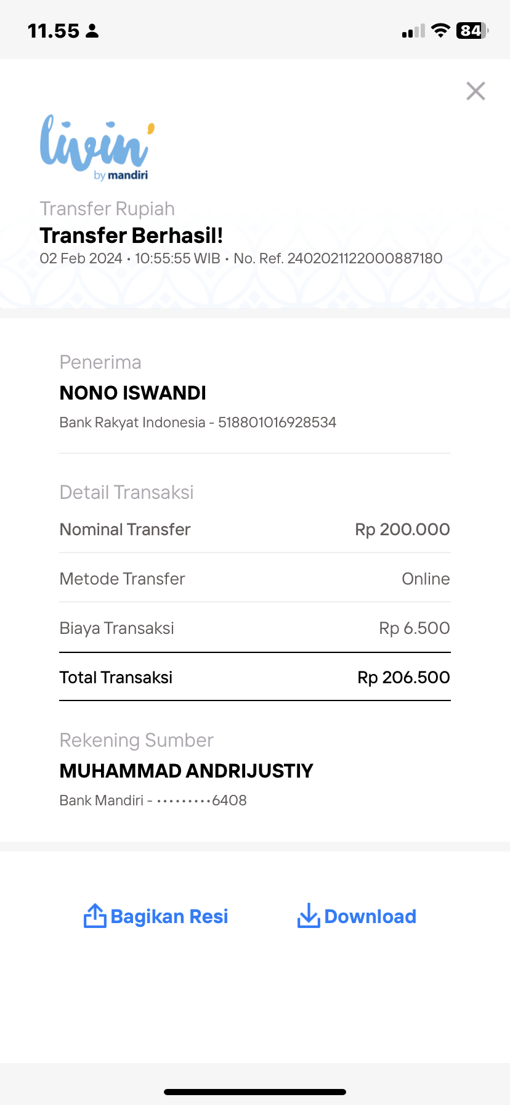Tap the cellular signal bars icon
Viewport: 510px width, 1105px height.
[x=413, y=31]
